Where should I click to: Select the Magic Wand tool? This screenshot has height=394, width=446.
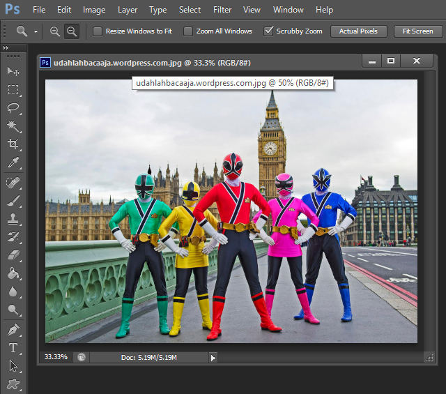point(13,126)
